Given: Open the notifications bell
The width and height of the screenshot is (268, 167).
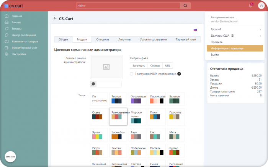Looking at the screenshot, I should pyautogui.click(x=250, y=5).
